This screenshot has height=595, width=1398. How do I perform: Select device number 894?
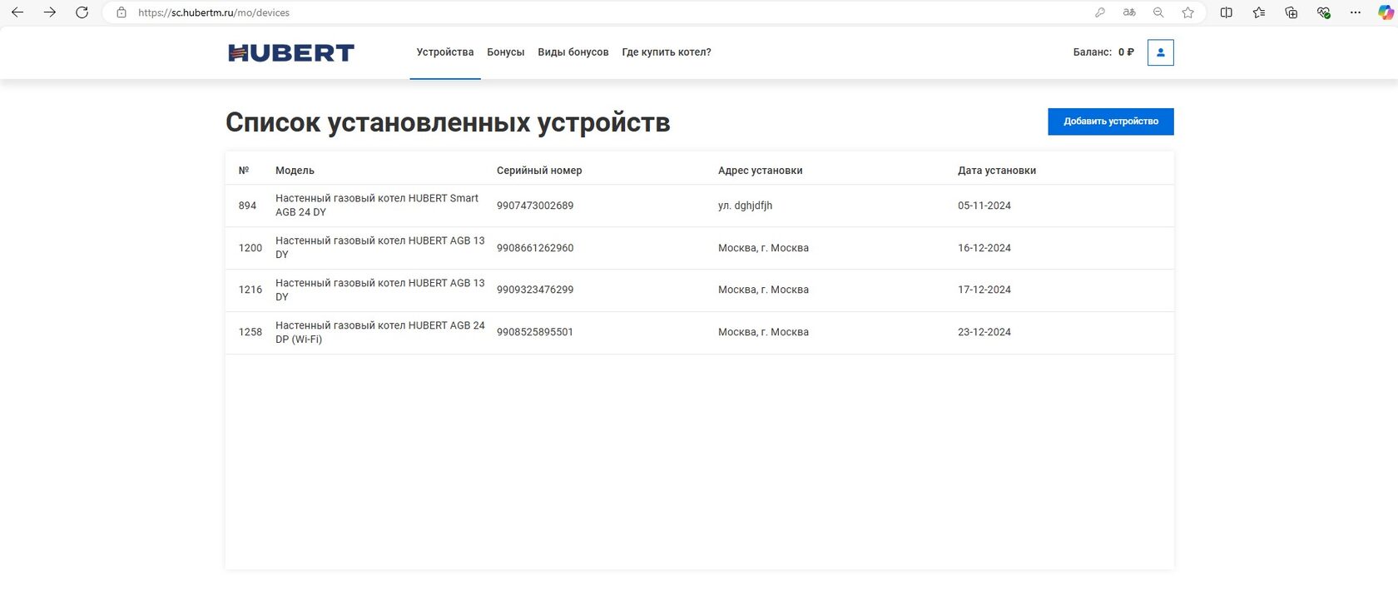(247, 206)
